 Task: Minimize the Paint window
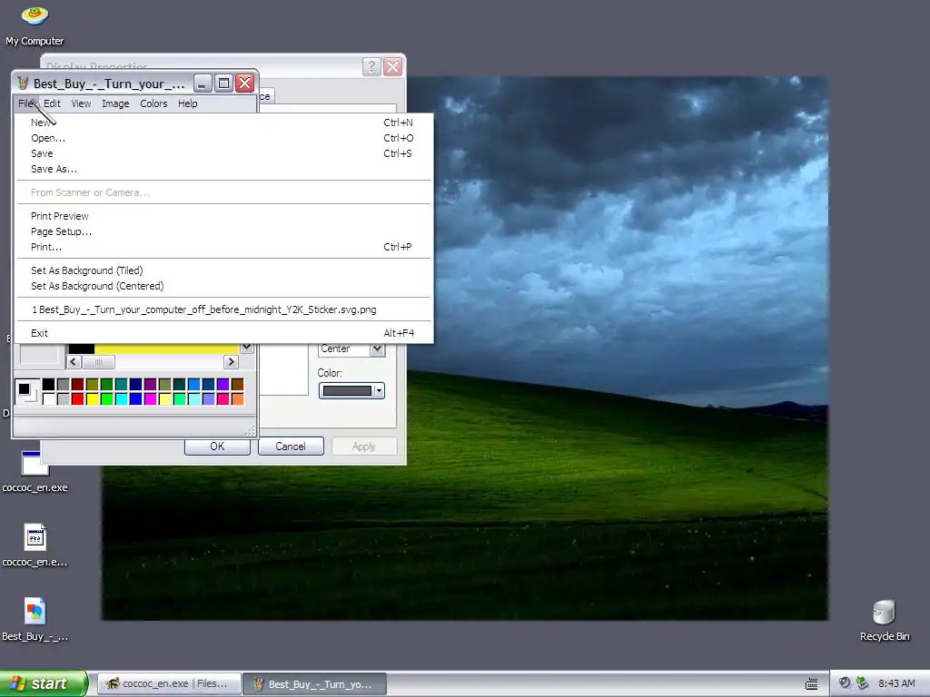click(203, 83)
